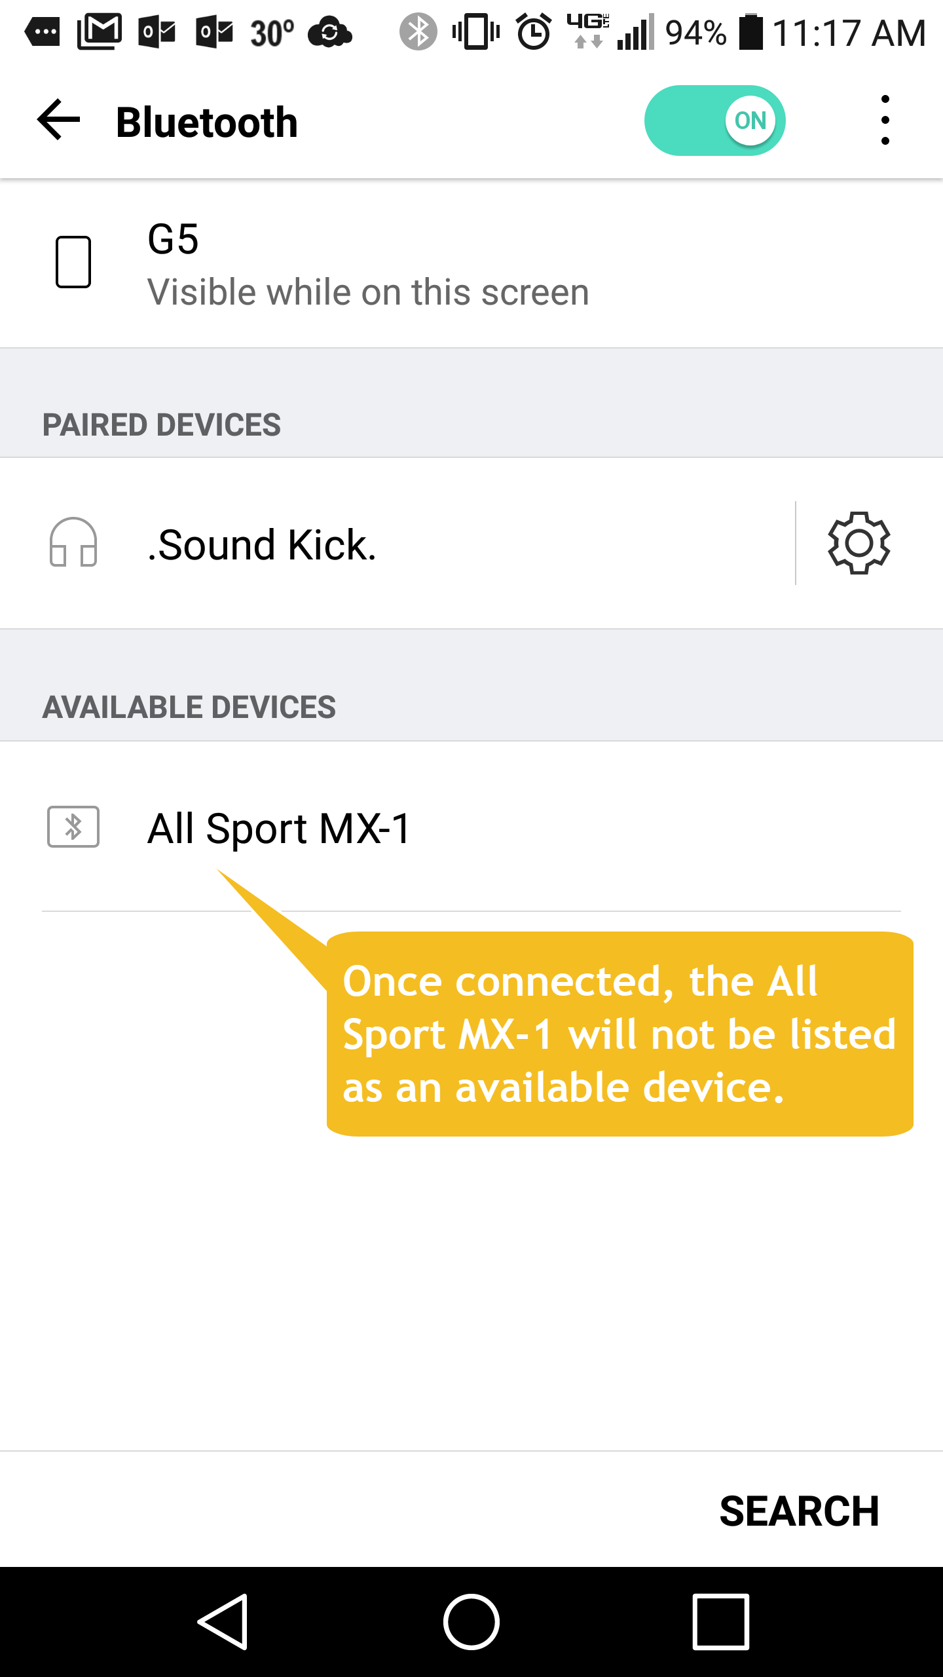Open the three-dot overflow menu
The image size is (943, 1677).
click(x=885, y=121)
